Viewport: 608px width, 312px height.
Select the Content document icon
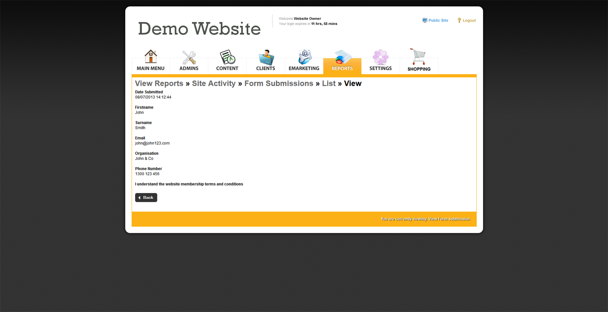[x=227, y=57]
